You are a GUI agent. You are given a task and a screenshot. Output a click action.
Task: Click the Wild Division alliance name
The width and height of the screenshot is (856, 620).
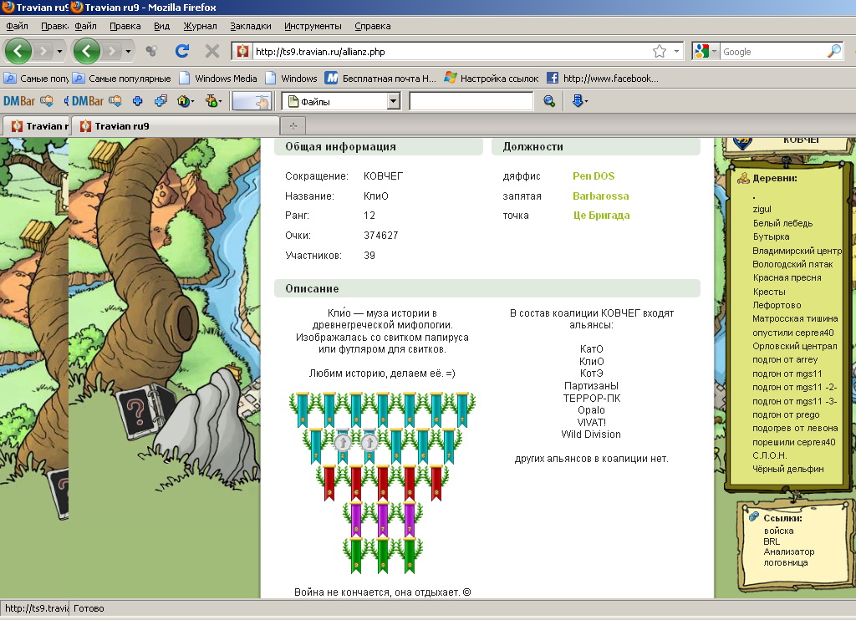[x=591, y=434]
